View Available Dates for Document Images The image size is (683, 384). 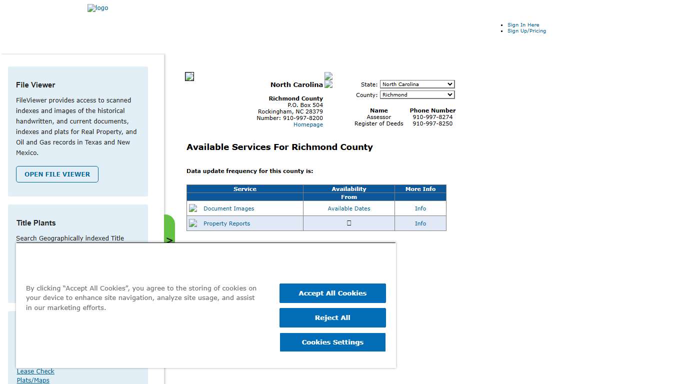coord(348,208)
